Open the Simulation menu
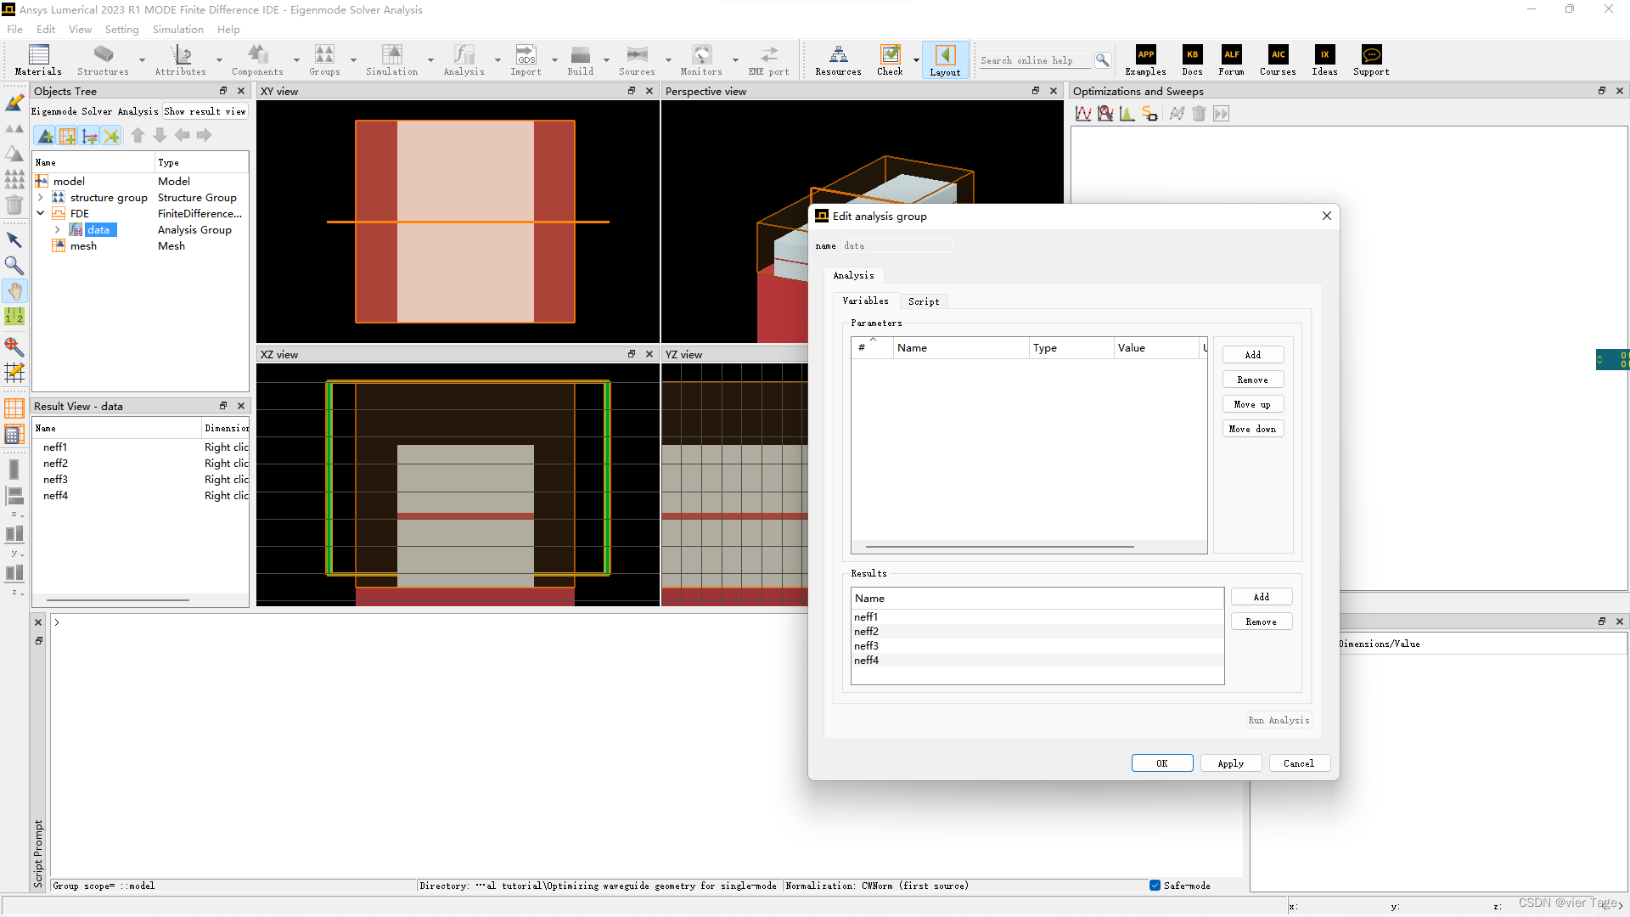 [177, 29]
